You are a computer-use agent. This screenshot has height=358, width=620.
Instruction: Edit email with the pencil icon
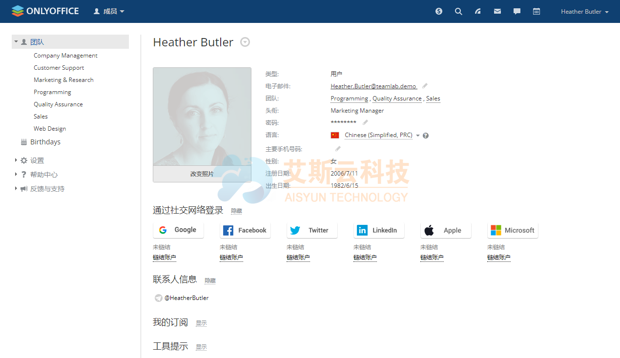pyautogui.click(x=425, y=86)
